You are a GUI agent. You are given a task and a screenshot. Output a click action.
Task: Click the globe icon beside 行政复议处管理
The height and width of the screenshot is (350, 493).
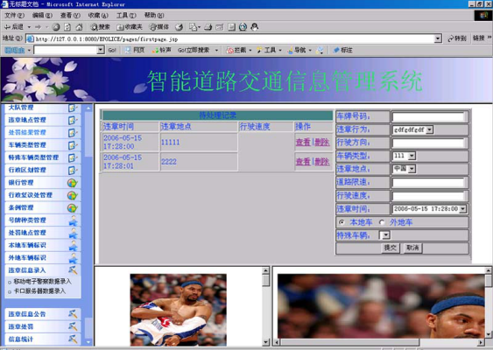(73, 195)
